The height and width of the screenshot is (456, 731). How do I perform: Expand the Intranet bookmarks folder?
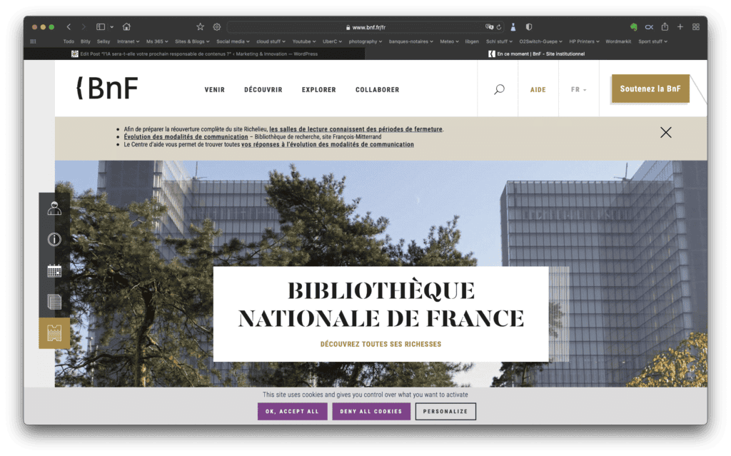[128, 41]
